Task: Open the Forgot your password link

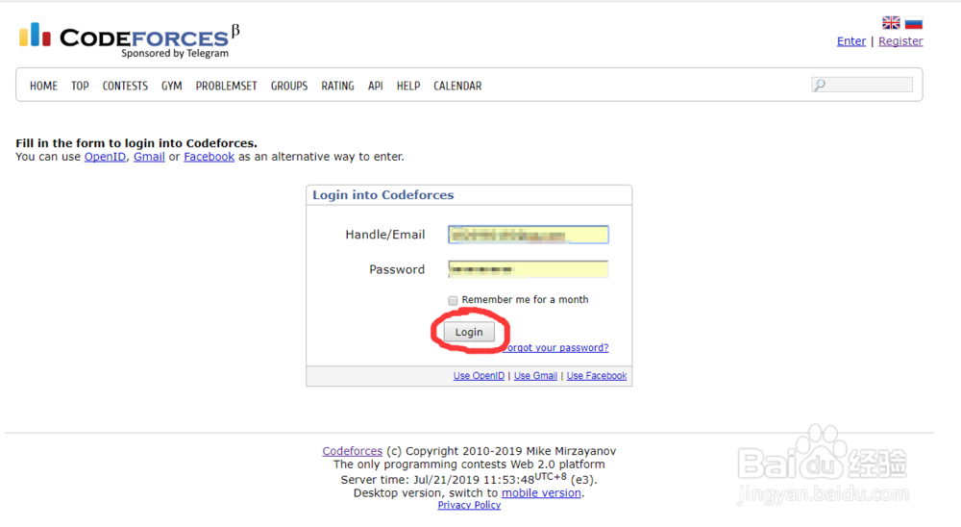Action: pyautogui.click(x=555, y=347)
